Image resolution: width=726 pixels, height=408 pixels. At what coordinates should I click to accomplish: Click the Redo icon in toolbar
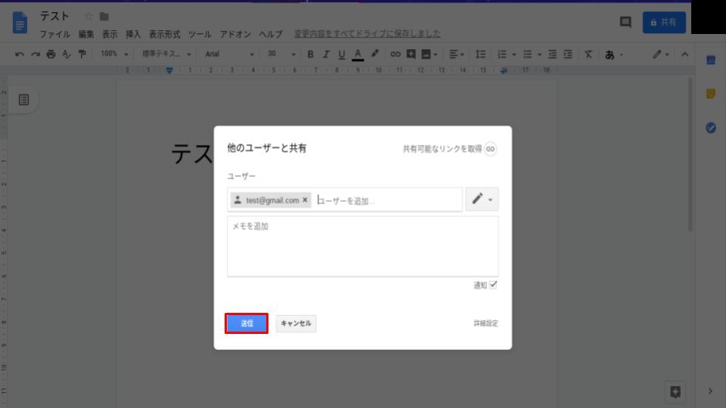36,54
